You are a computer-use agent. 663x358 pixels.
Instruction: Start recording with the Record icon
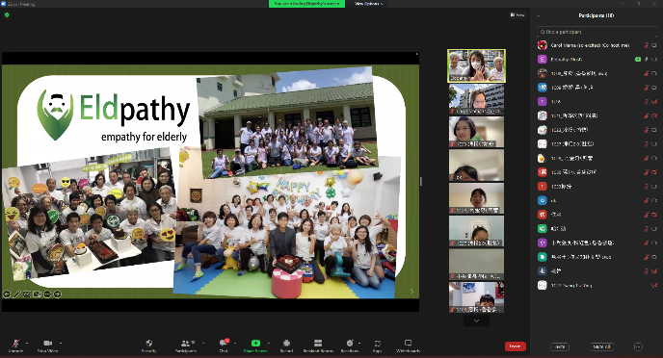(286, 344)
